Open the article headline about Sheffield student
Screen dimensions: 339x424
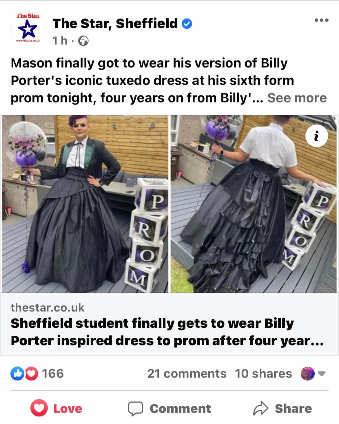pyautogui.click(x=167, y=332)
